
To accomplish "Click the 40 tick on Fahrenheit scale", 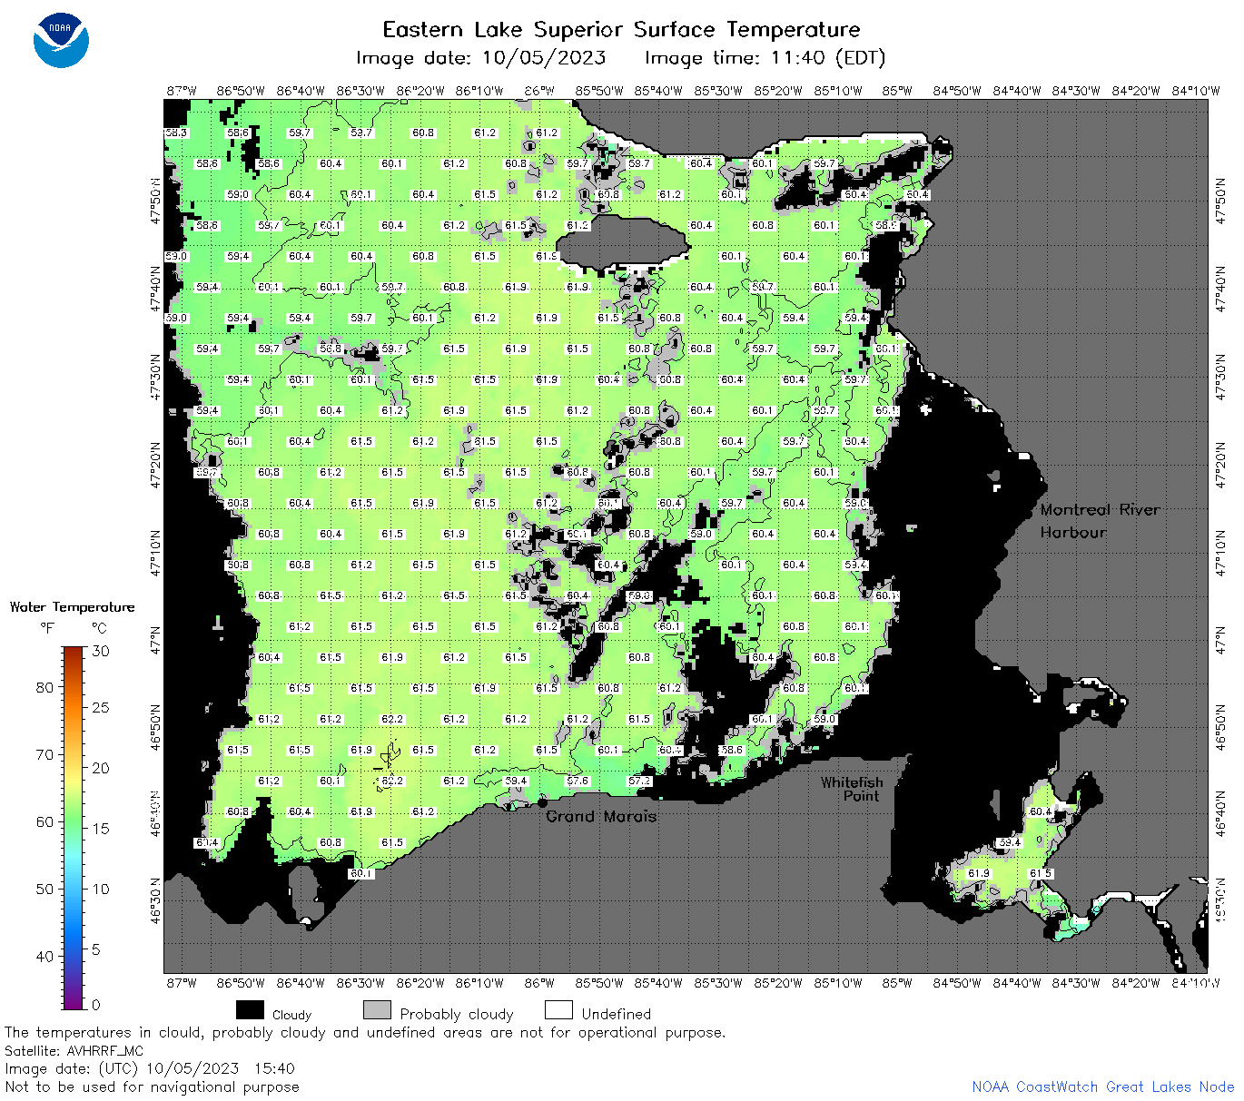I will coord(44,956).
